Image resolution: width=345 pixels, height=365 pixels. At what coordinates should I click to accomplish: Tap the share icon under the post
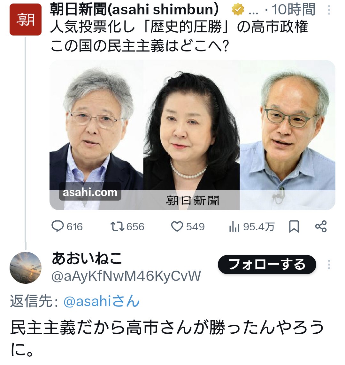point(321,226)
